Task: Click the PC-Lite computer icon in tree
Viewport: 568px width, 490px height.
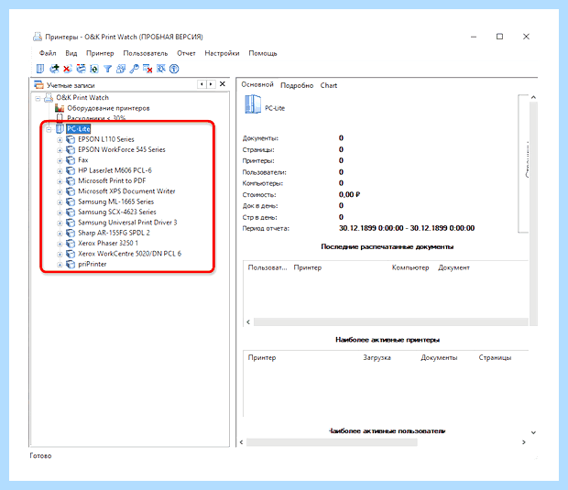Action: 60,128
